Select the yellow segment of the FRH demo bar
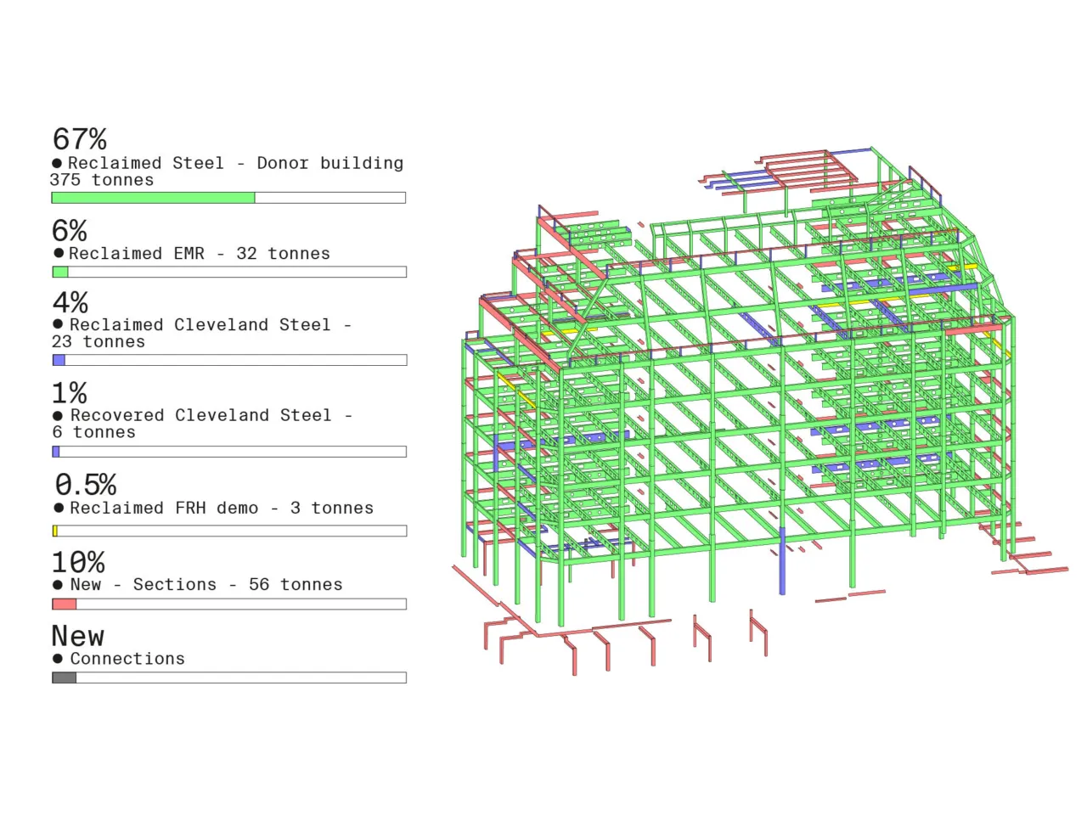Screen dimensions: 1087x815 tap(55, 531)
